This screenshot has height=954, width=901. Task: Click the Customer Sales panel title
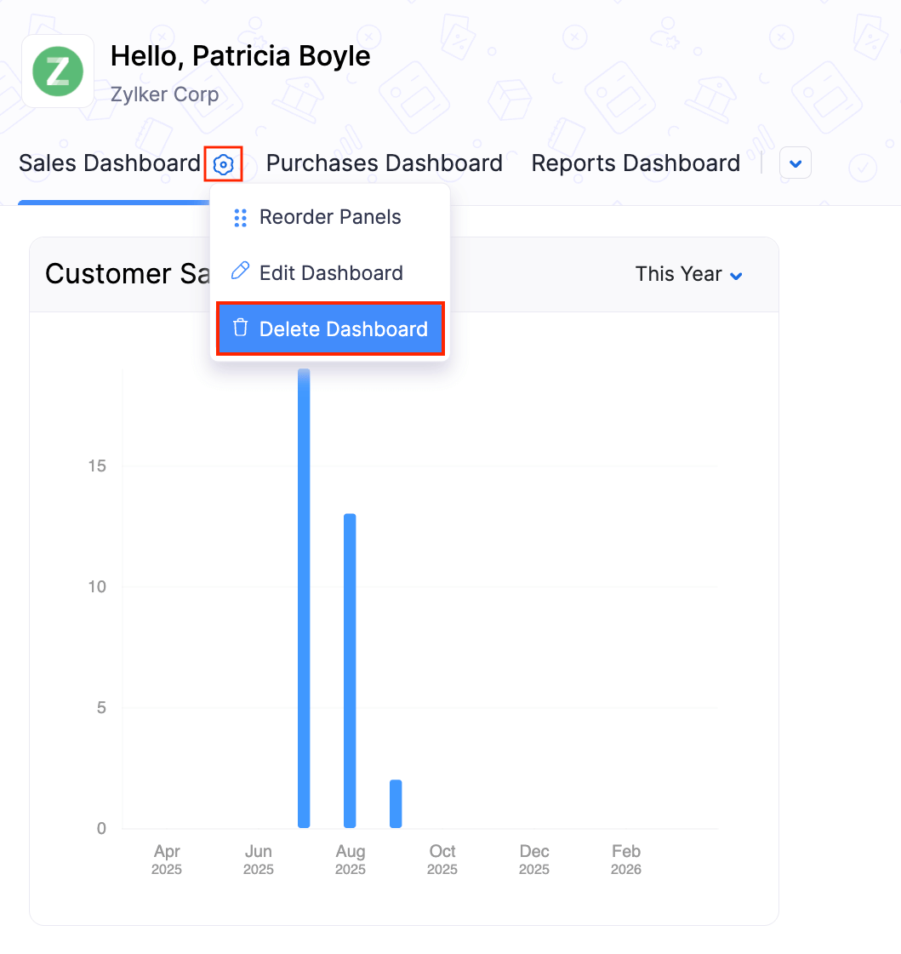click(x=121, y=274)
